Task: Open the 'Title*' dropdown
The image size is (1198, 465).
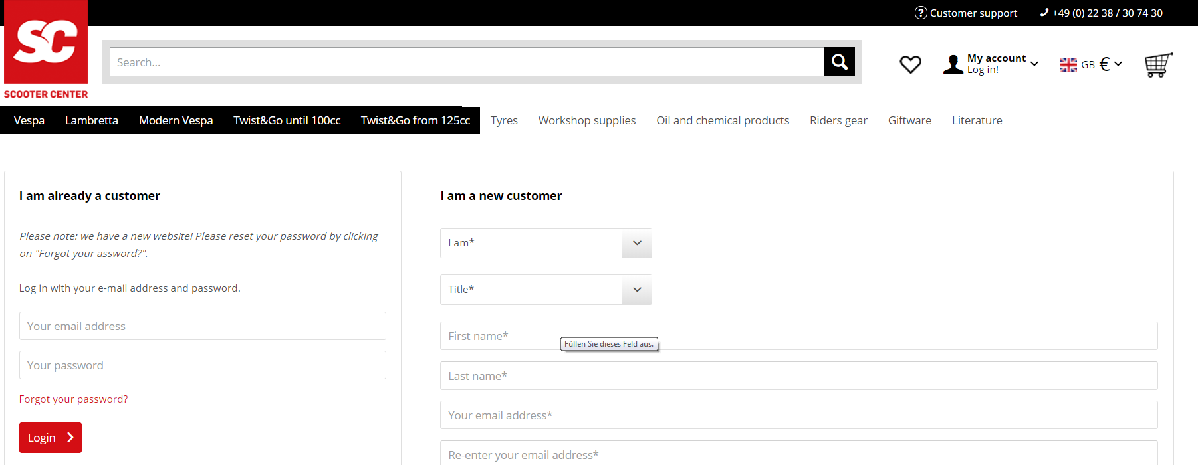Action: pyautogui.click(x=546, y=290)
